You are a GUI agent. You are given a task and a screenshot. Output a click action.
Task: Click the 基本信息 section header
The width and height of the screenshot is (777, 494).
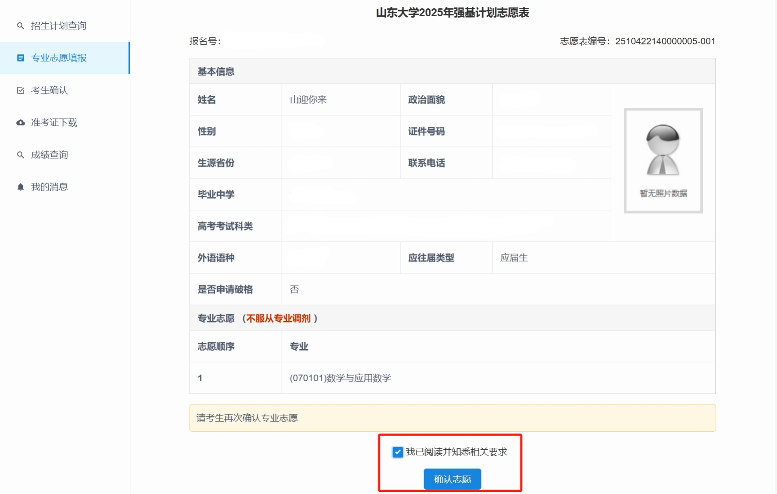(453, 72)
